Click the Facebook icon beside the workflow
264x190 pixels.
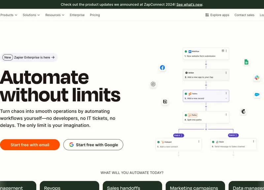pyautogui.click(x=162, y=68)
